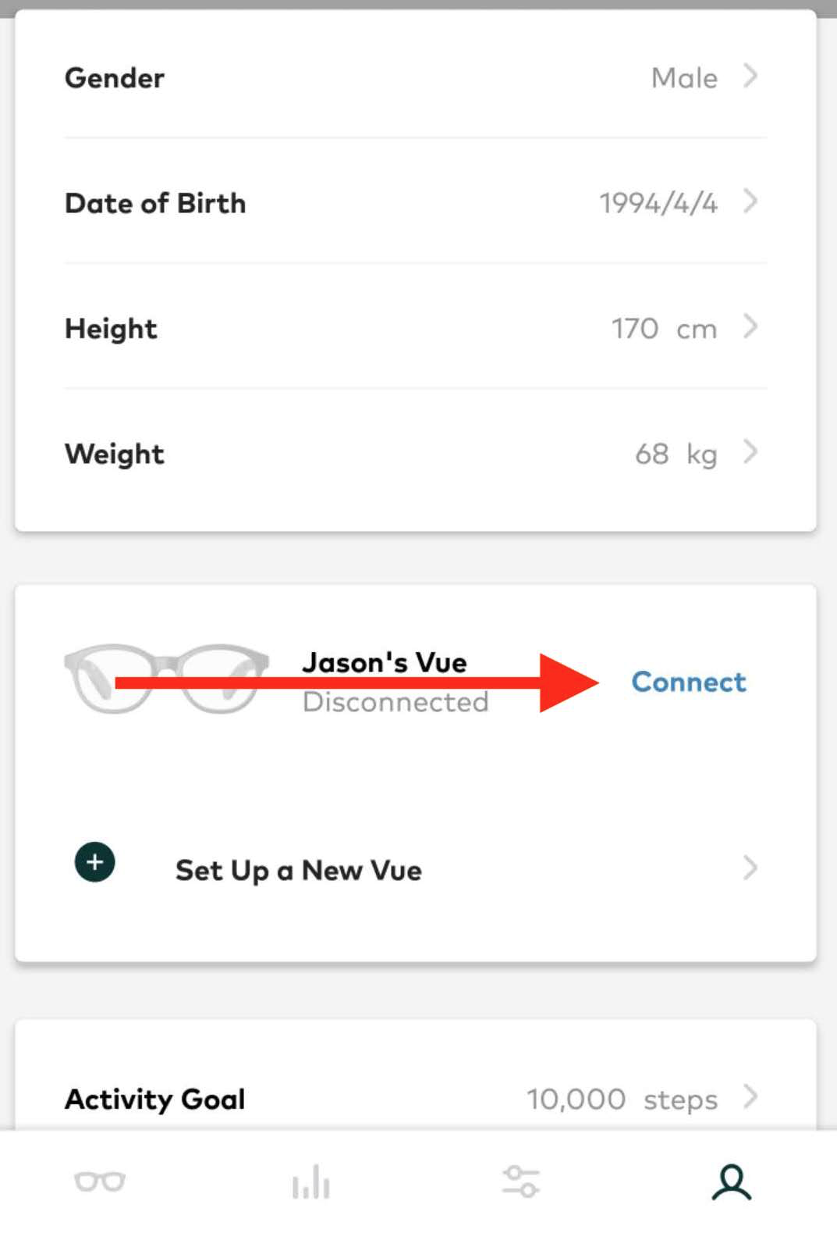Open the Activity Goal chevron
Screen dimensions: 837x1233
click(750, 1096)
